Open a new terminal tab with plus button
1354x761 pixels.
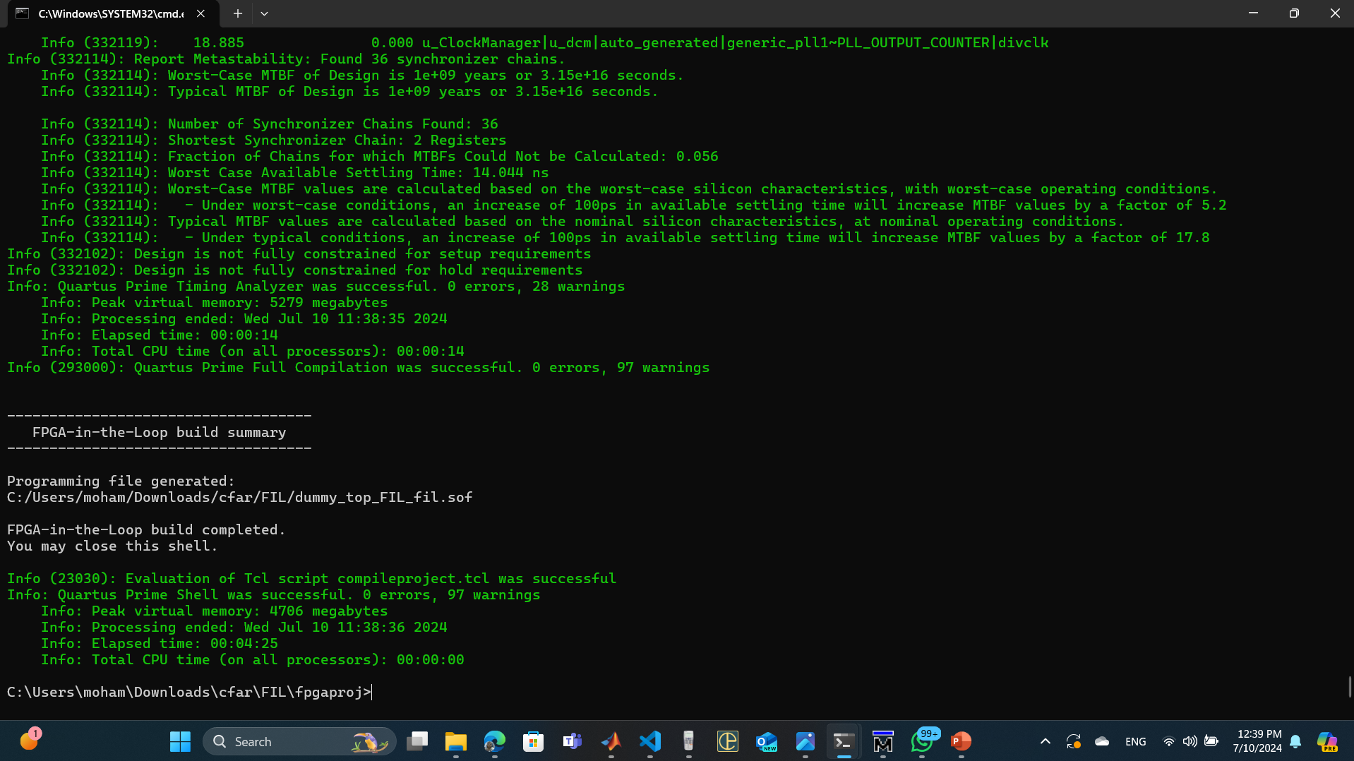pyautogui.click(x=238, y=13)
